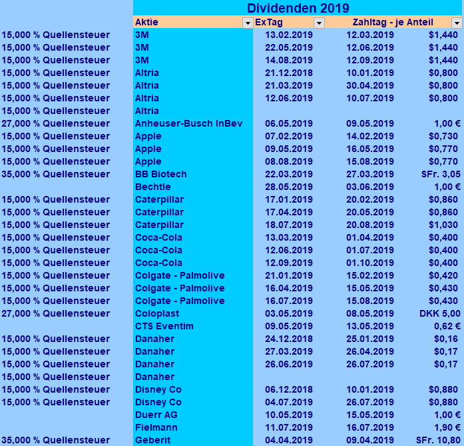464x446 pixels.
Task: Click Zahltag 01.07.2019 for Coca-Cola
Action: coord(370,251)
